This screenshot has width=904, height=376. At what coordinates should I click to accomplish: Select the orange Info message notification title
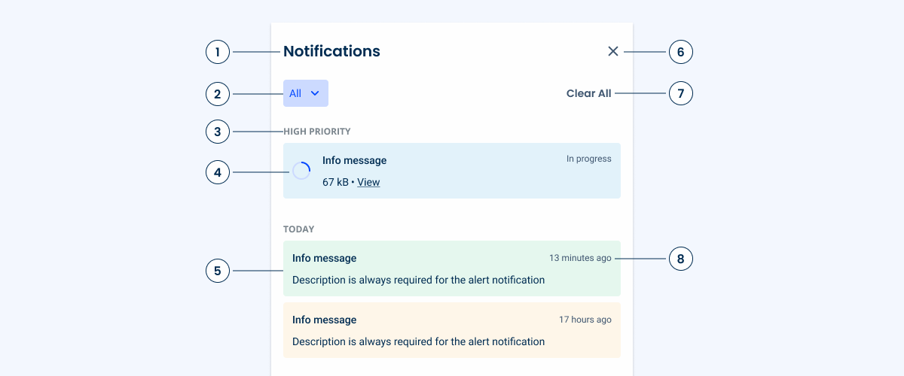click(324, 320)
